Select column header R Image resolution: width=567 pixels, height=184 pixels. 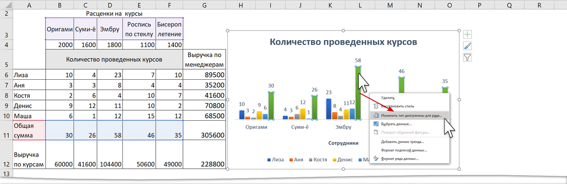point(540,5)
